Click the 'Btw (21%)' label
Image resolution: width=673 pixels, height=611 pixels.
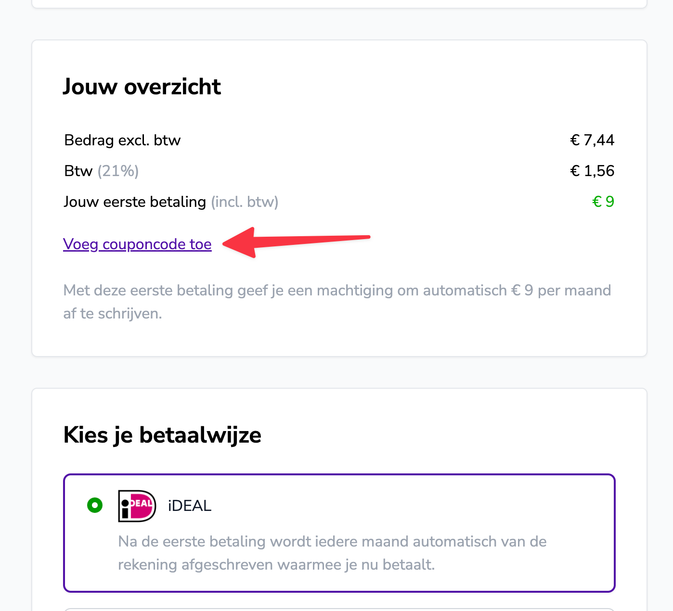pos(101,171)
